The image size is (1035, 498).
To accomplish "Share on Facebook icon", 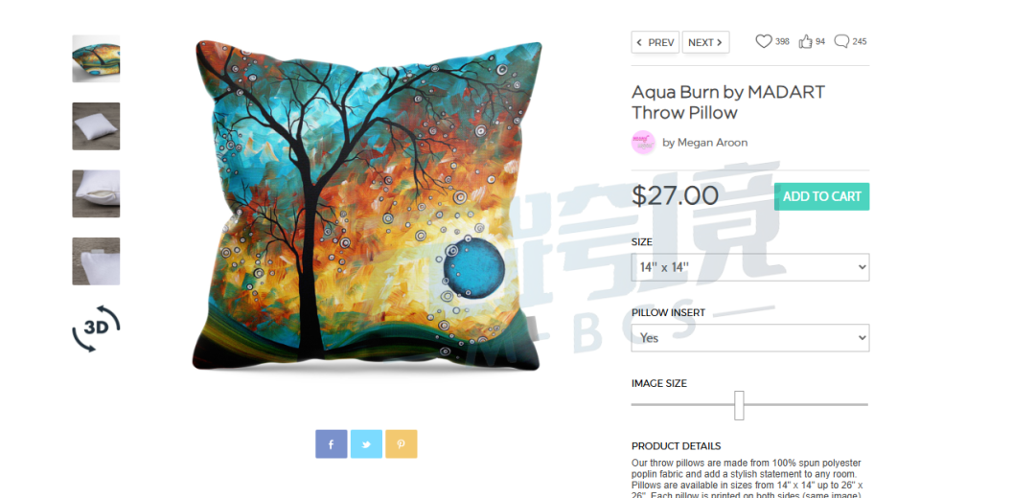I will [x=331, y=444].
